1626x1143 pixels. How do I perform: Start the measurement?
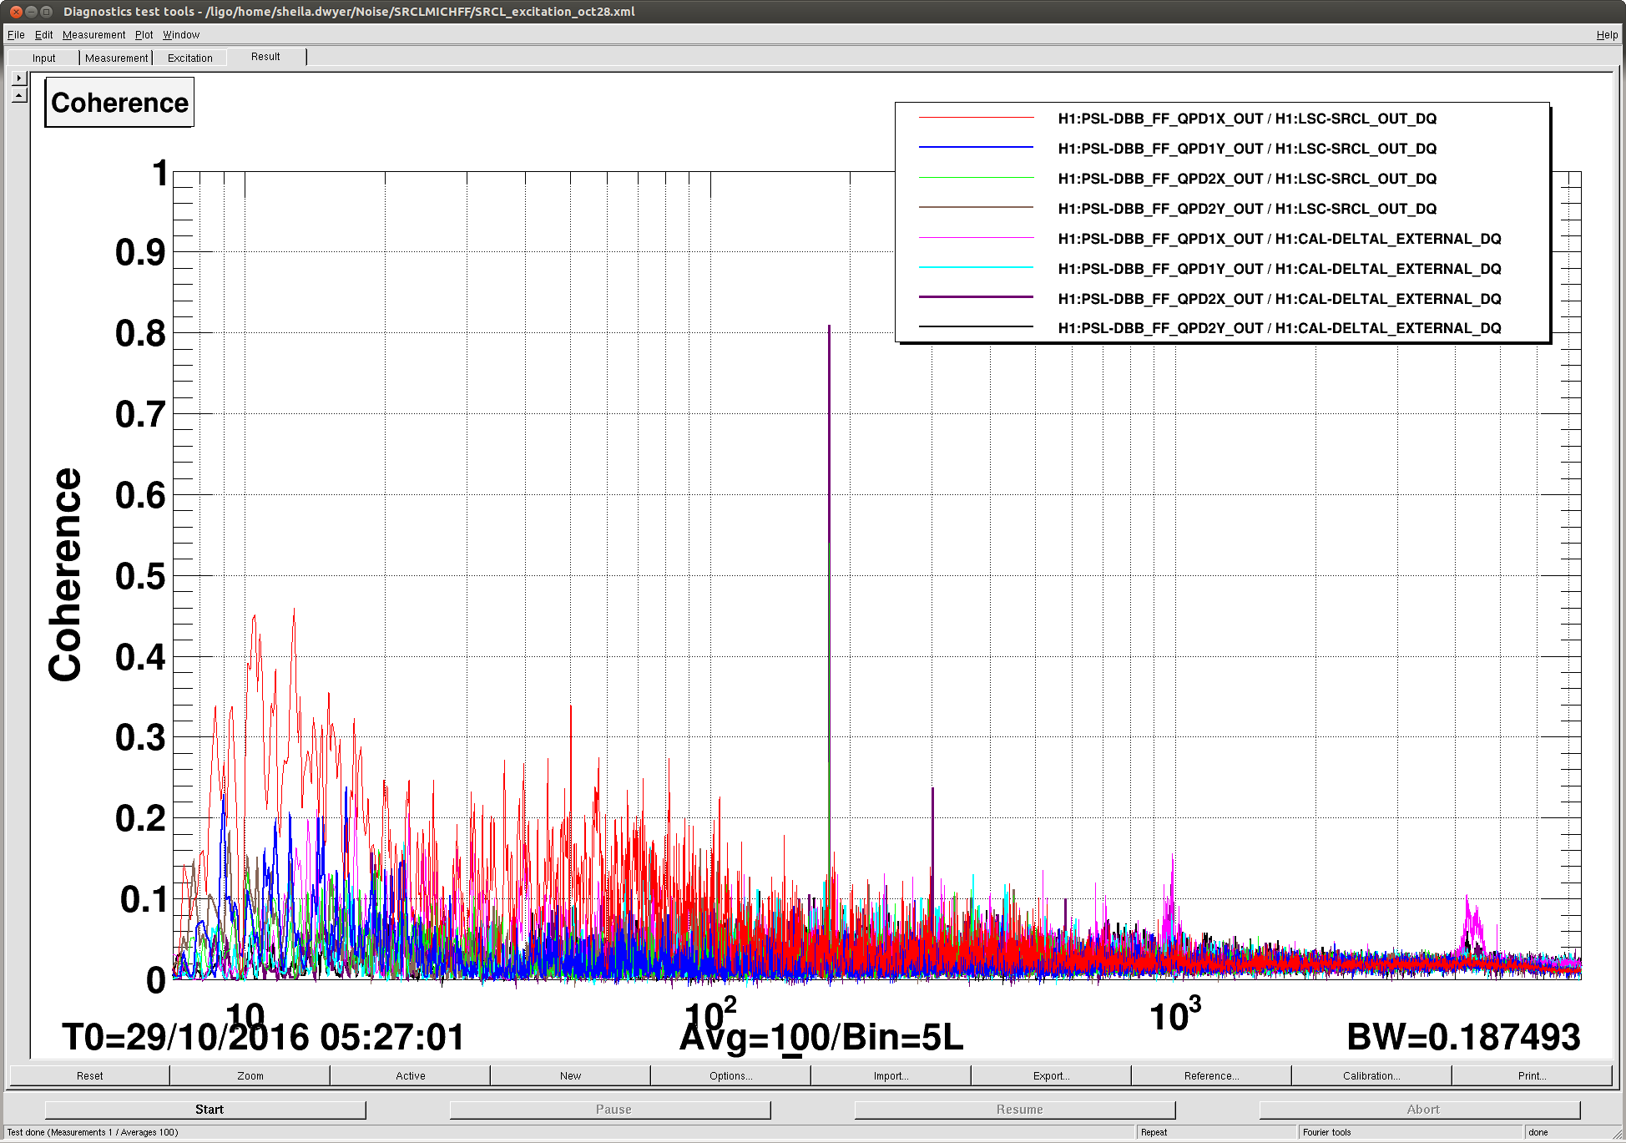tap(205, 1109)
